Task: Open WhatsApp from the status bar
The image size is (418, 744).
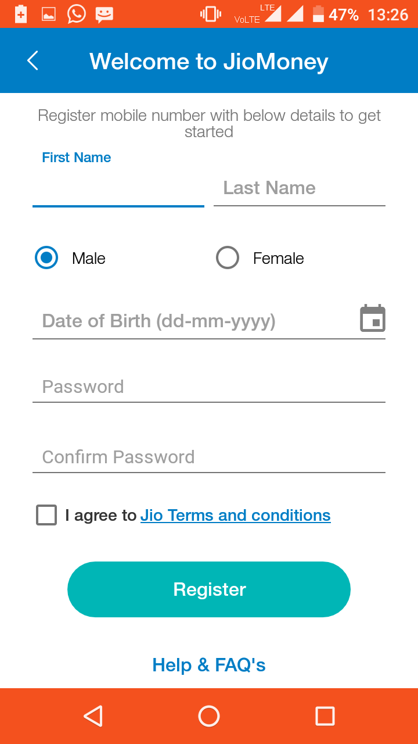Action: coord(76,14)
